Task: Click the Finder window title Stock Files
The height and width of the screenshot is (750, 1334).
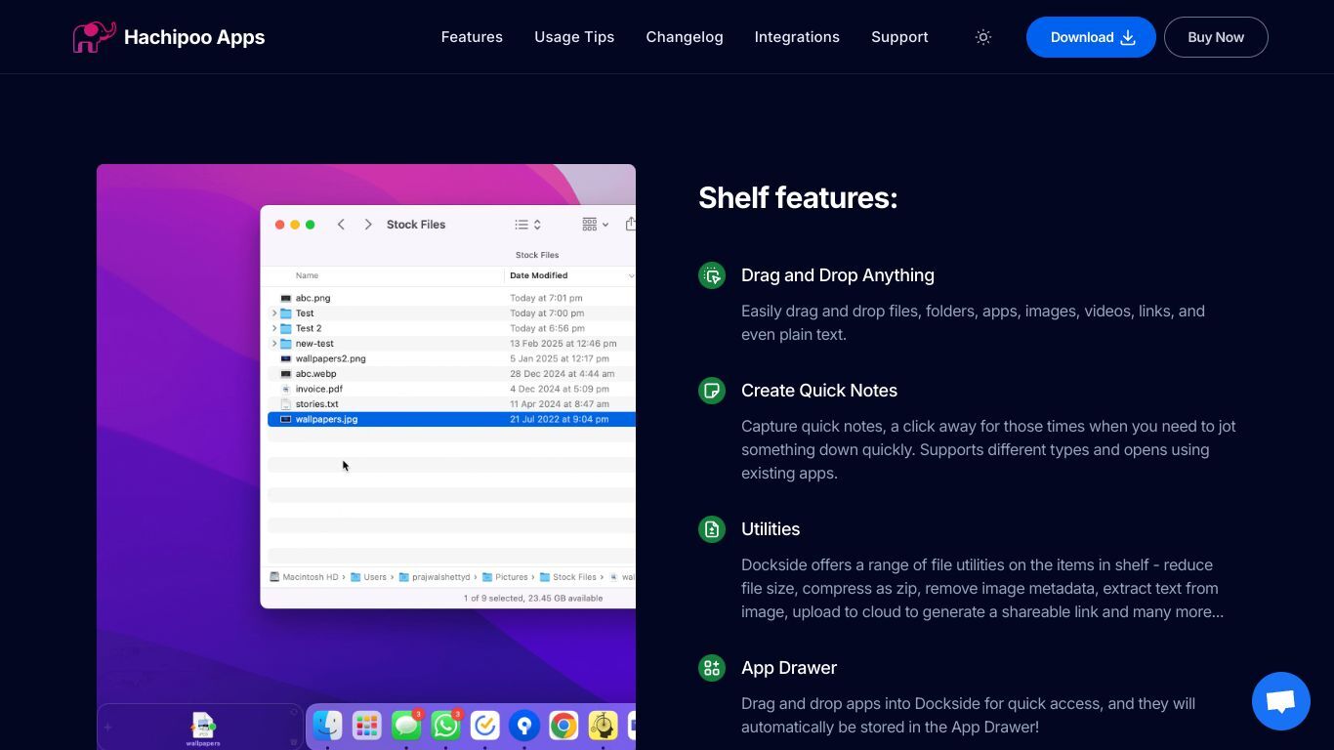Action: coord(416,225)
